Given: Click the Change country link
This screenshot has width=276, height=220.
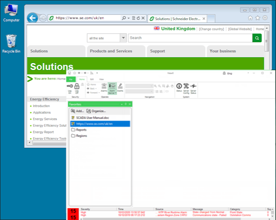Looking at the screenshot, I should coord(211,29).
